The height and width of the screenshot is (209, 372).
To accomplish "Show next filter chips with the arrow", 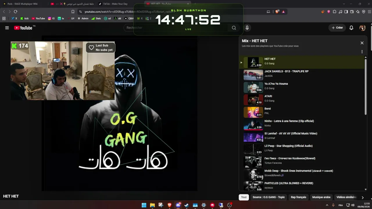I will tap(362, 197).
